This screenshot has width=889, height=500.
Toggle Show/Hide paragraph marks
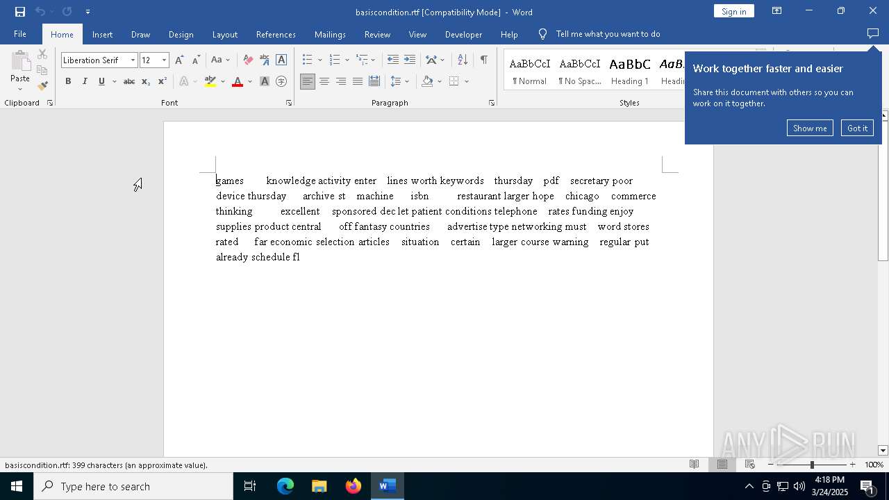click(x=483, y=60)
